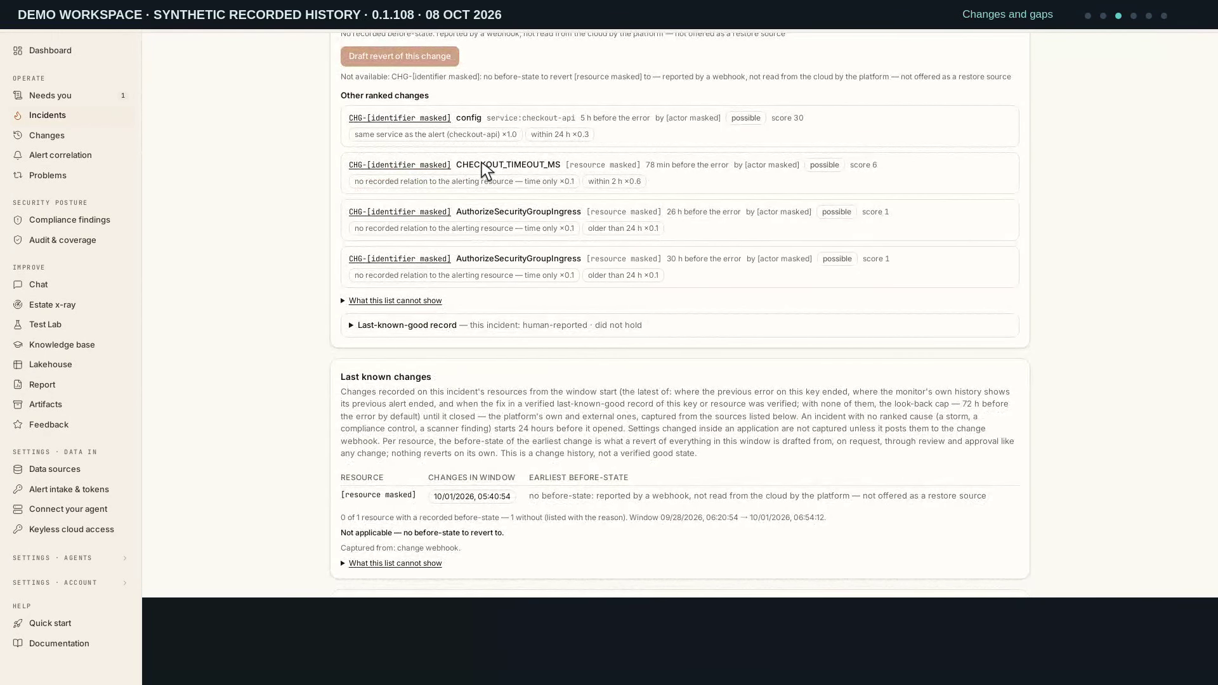This screenshot has height=685, width=1218.
Task: Click the 10/01/2026, 05:40:54 change timestamp chip
Action: 472,497
